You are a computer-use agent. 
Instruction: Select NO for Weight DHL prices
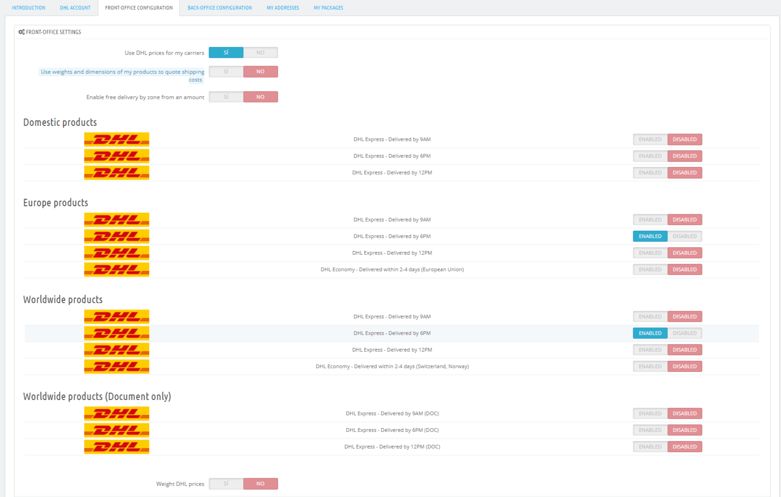260,484
